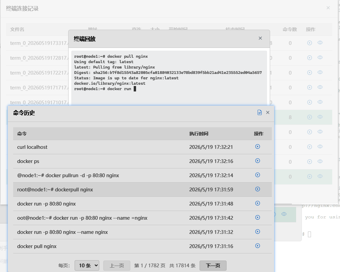The height and width of the screenshot is (272, 340).
Task: Click eye icon on term_0_2026051917281 row
Action: click(x=320, y=57)
